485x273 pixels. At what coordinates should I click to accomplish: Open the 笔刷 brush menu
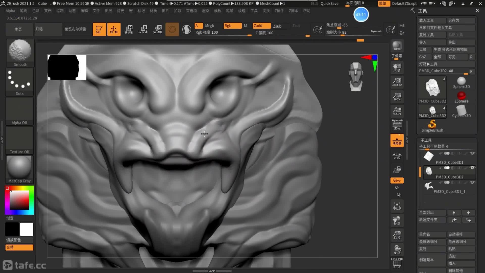pos(23,11)
